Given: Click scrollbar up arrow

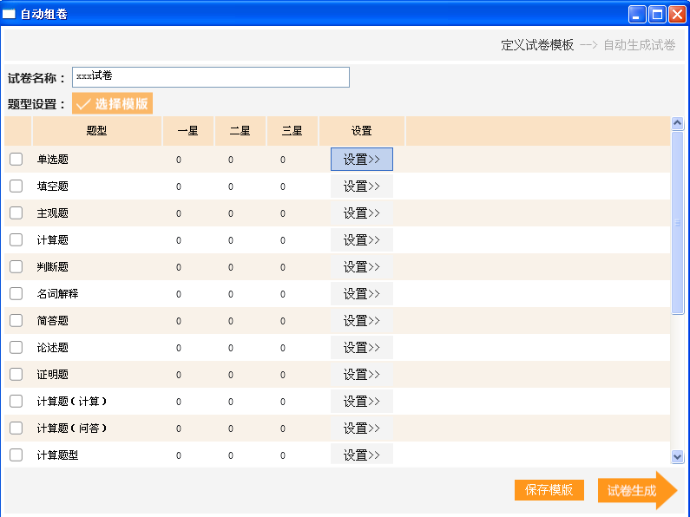Looking at the screenshot, I should pyautogui.click(x=677, y=123).
